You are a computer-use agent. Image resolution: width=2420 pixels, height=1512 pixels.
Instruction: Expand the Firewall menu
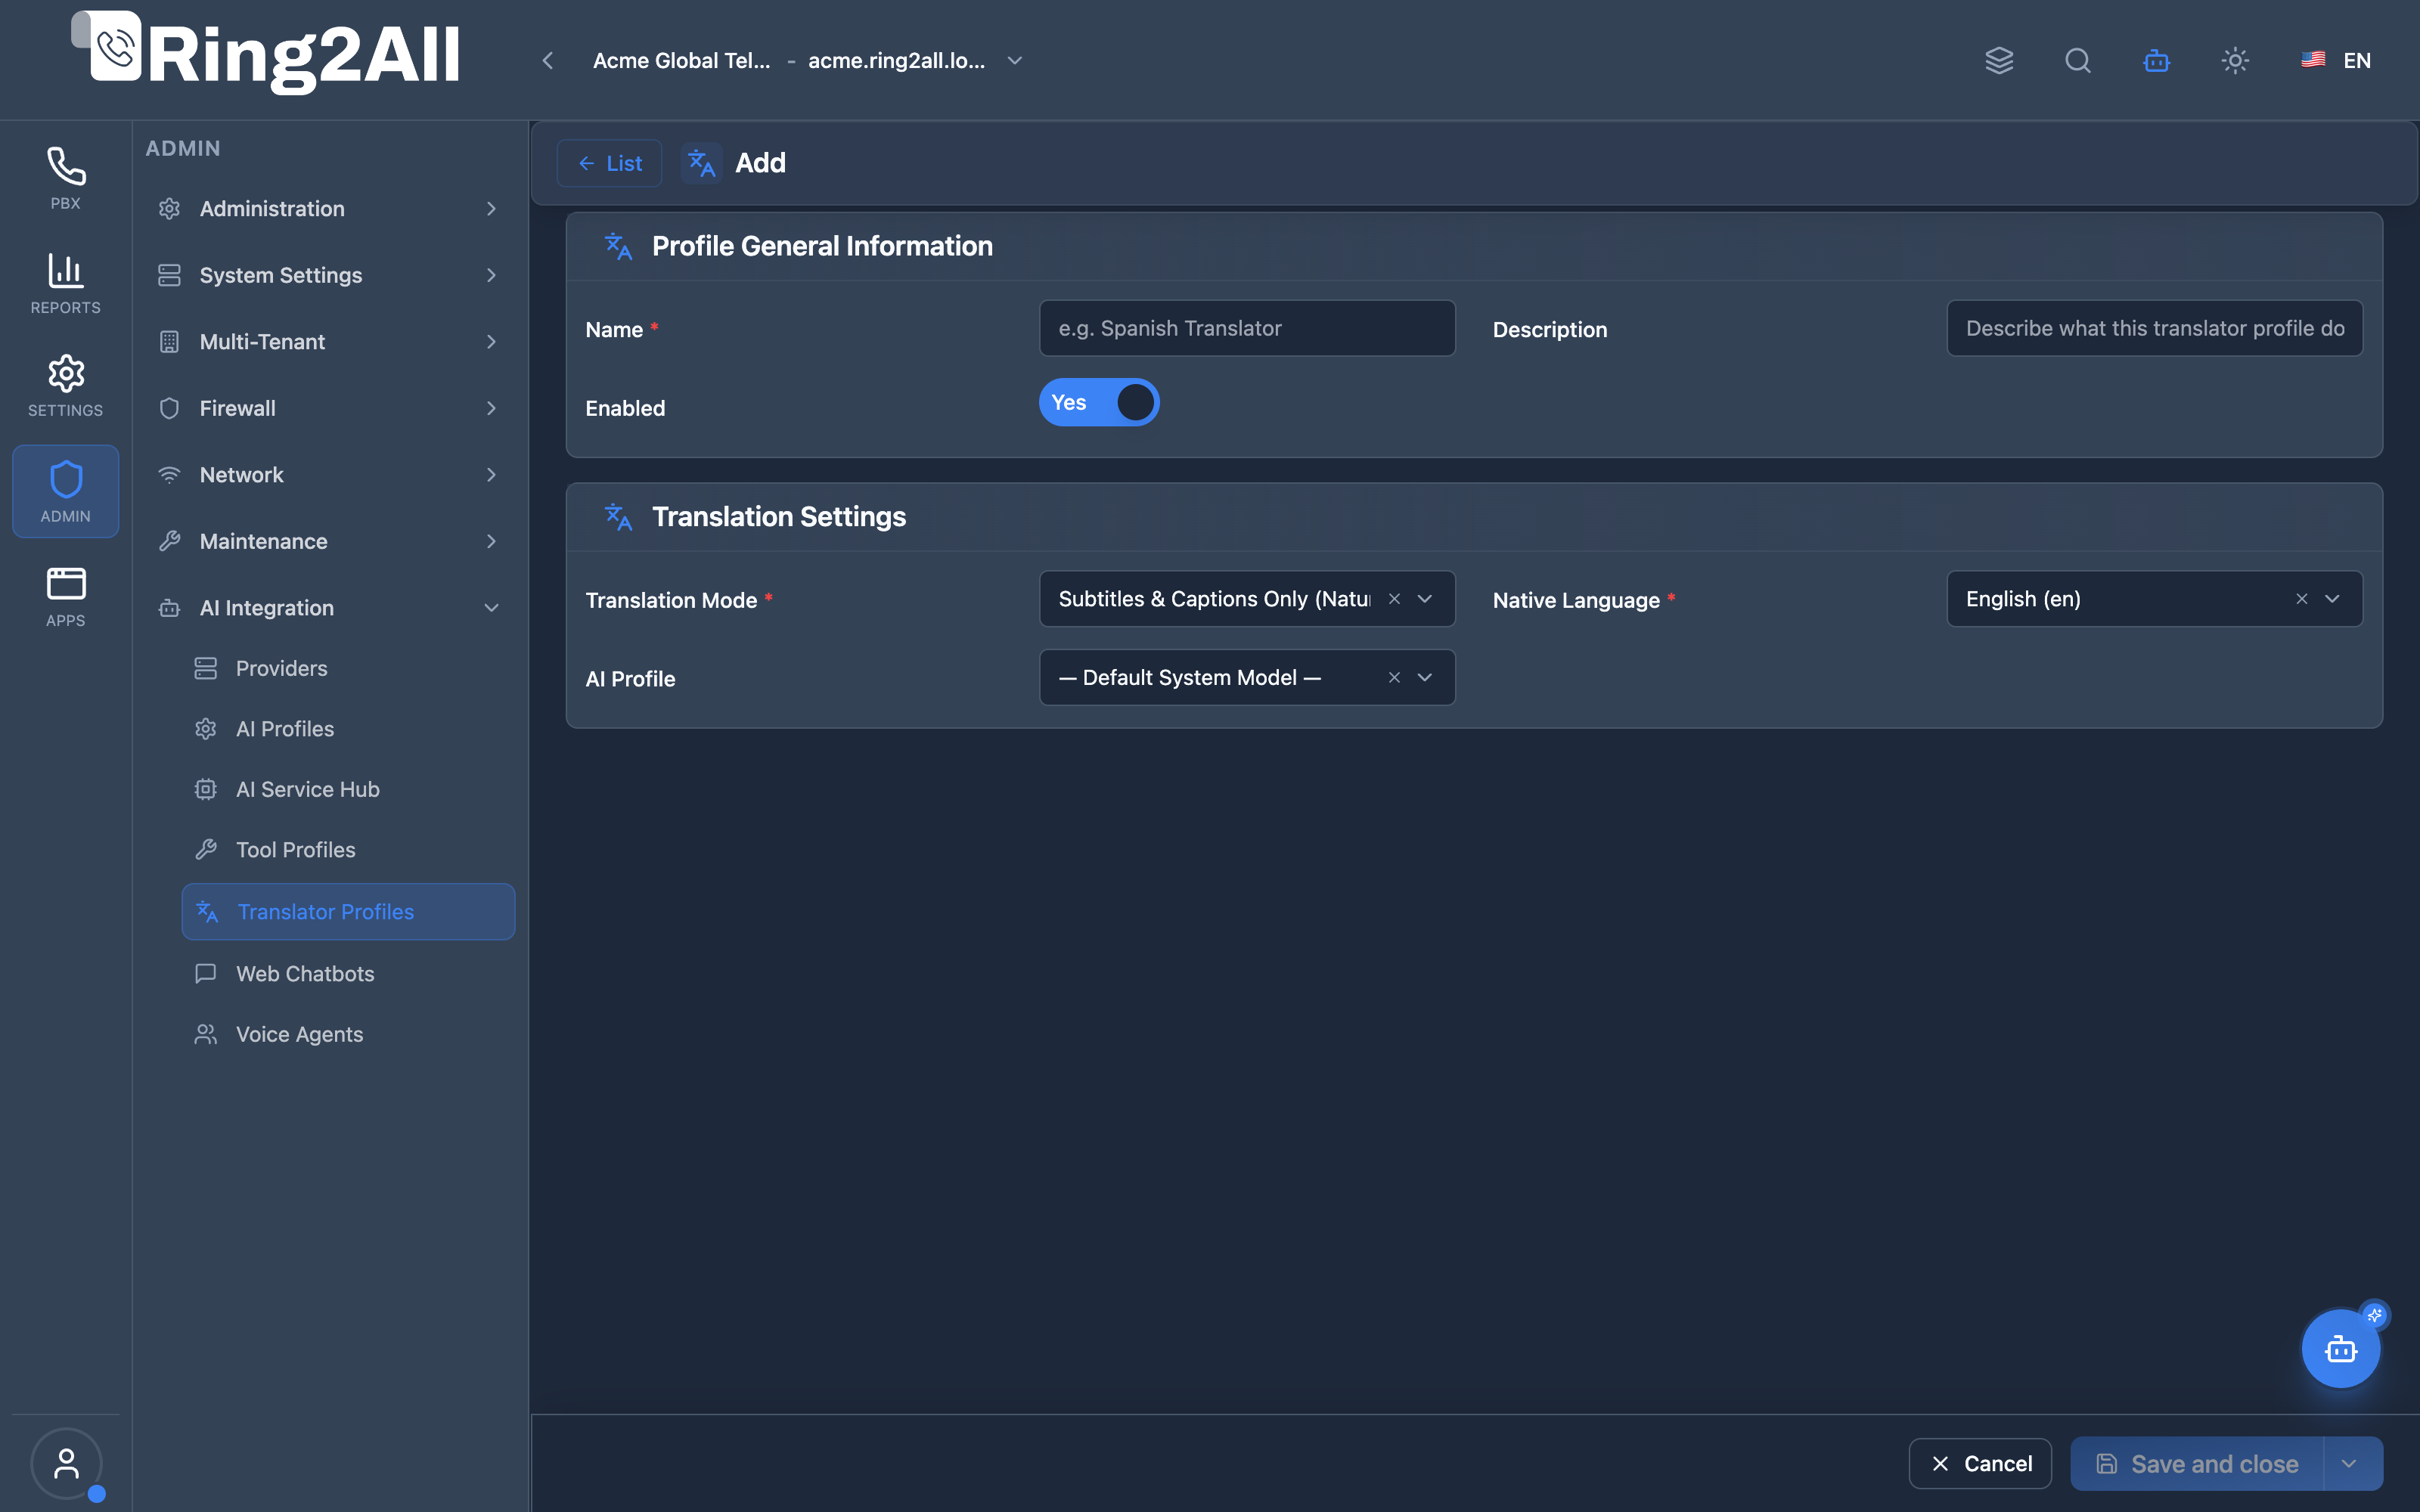click(x=330, y=408)
